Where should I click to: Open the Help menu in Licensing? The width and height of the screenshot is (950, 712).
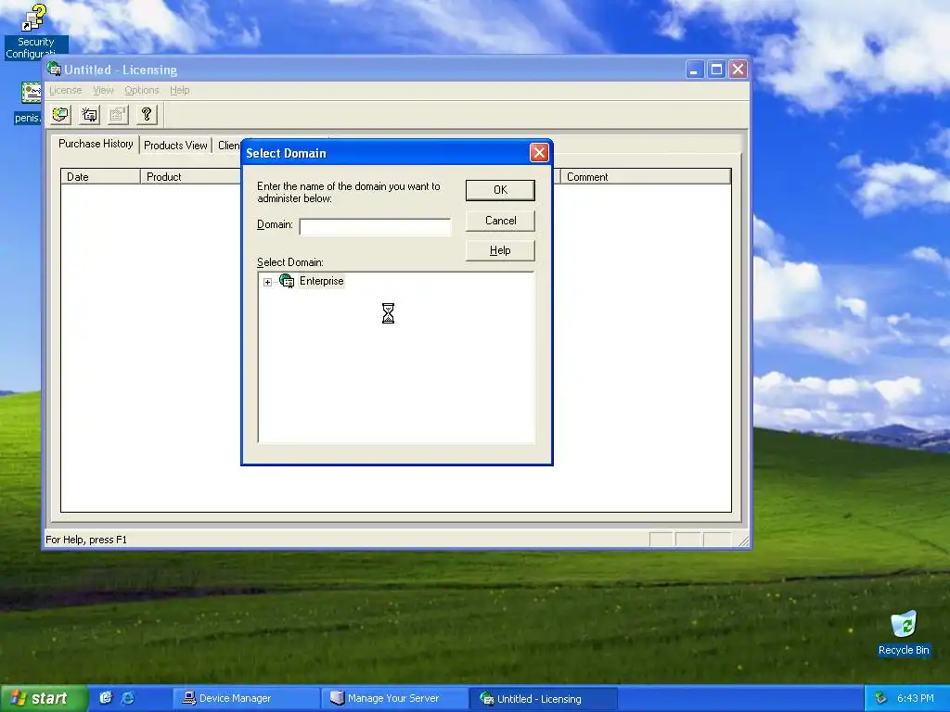179,90
